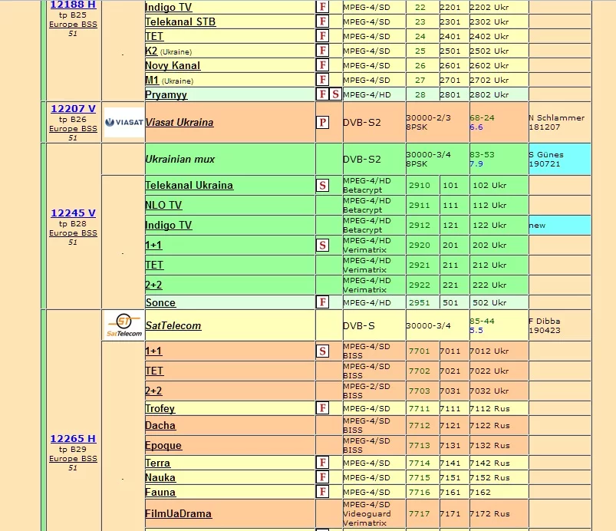Image resolution: width=616 pixels, height=531 pixels.
Task: Click the F icon beside Nauka
Action: 322,477
